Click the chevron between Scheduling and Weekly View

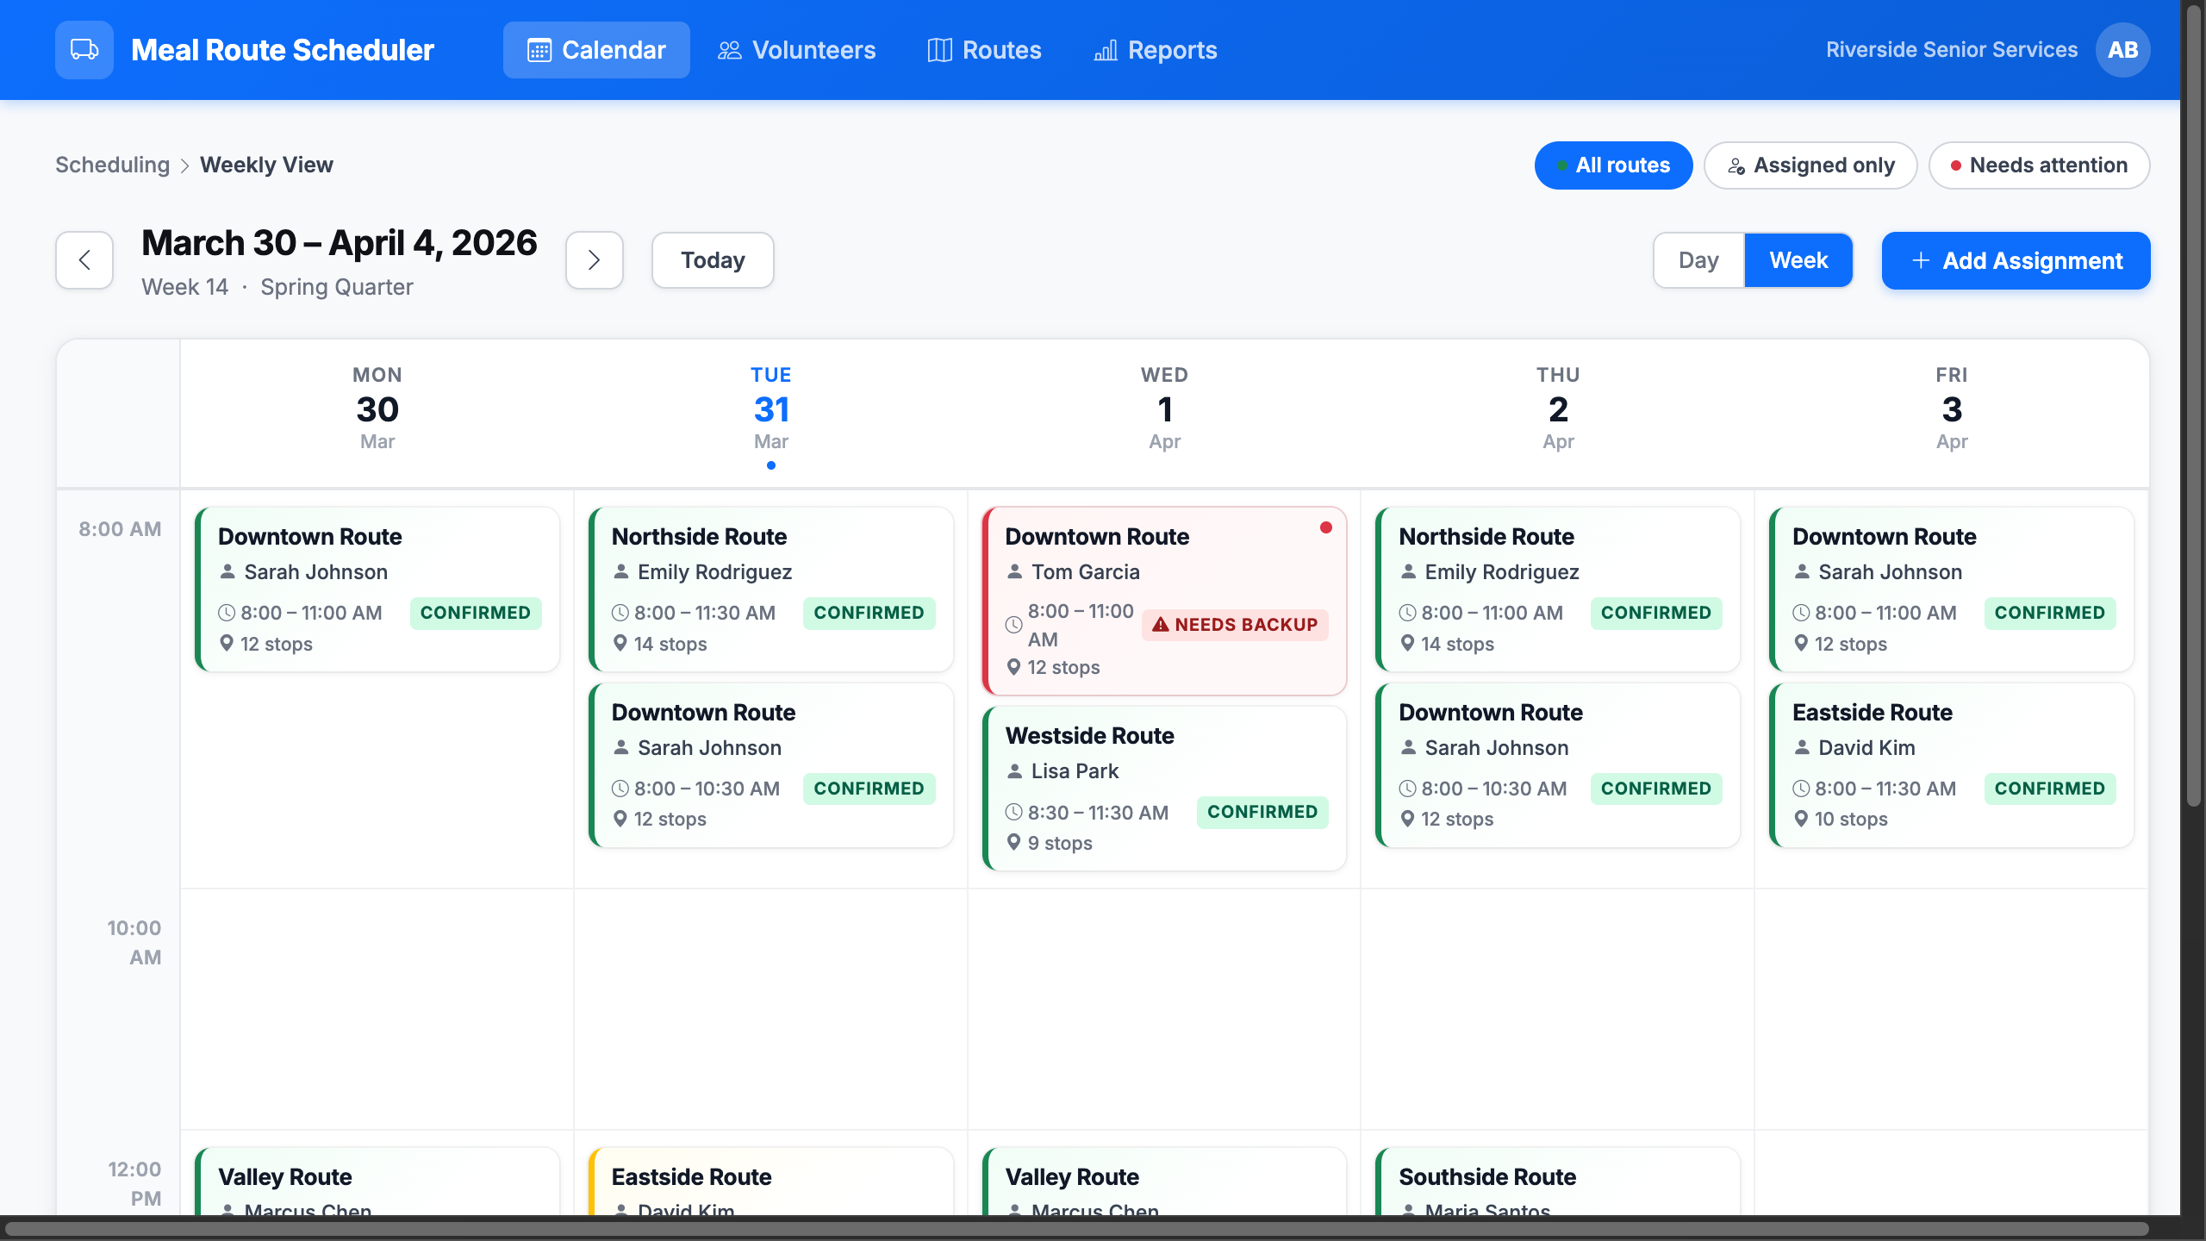tap(184, 165)
